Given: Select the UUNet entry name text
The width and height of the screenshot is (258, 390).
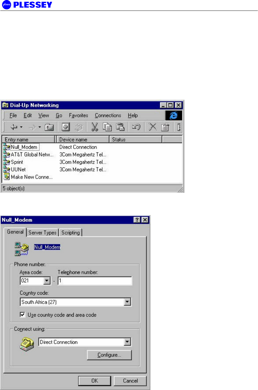Looking at the screenshot, I should (18, 169).
